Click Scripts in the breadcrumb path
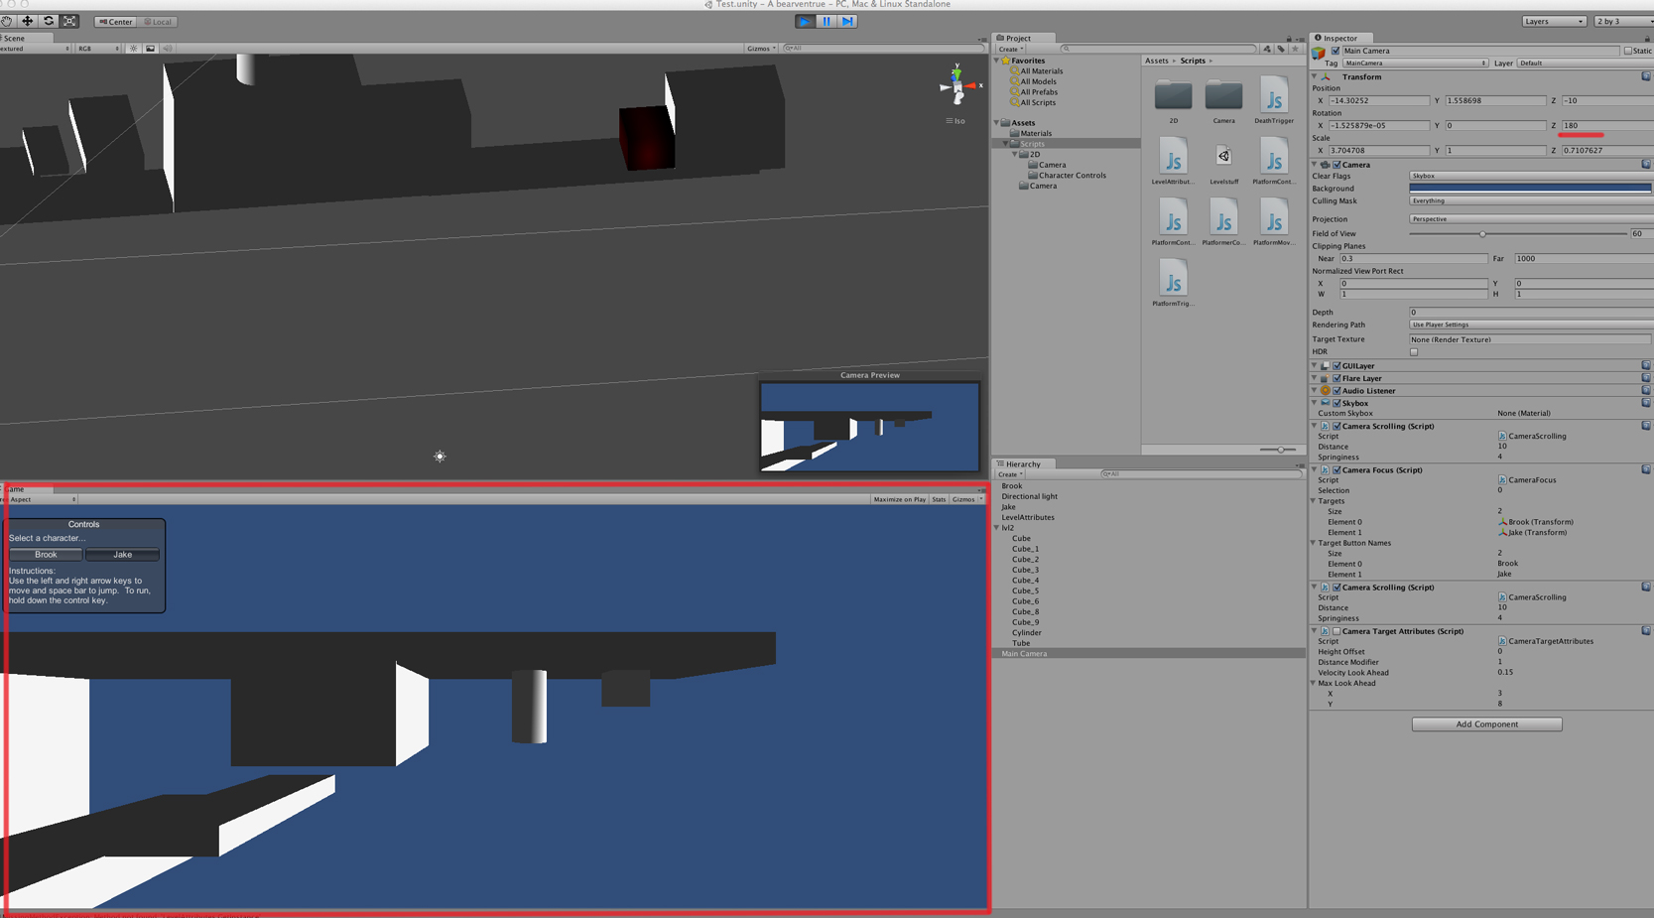This screenshot has width=1654, height=918. (x=1193, y=61)
